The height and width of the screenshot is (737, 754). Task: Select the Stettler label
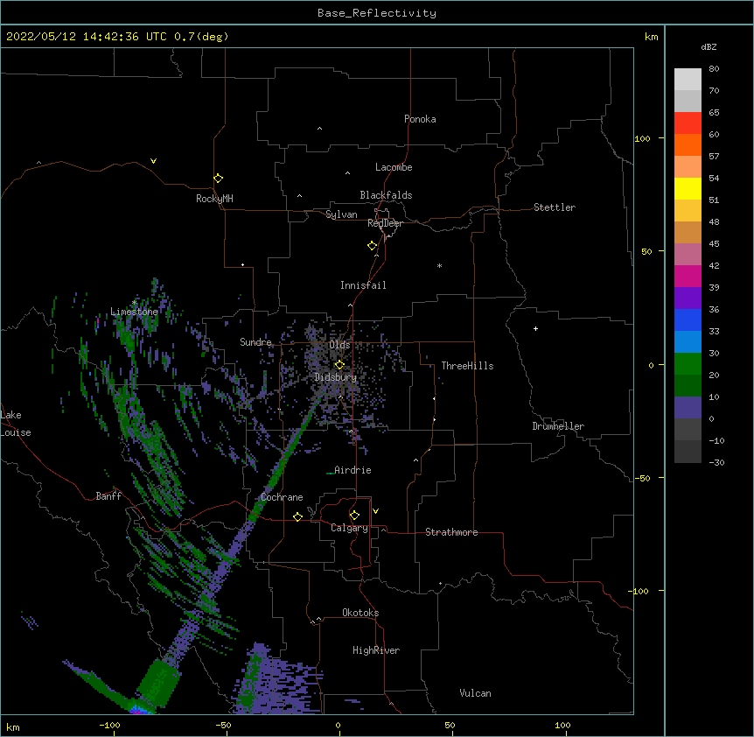[555, 207]
